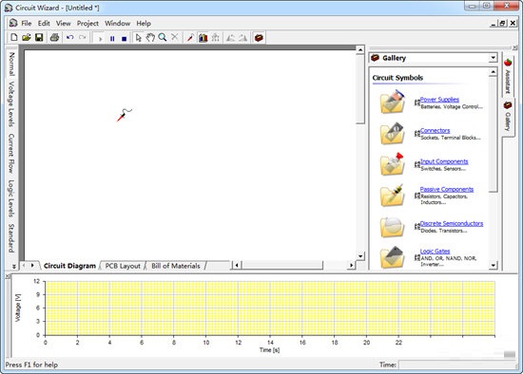Open the Gallery dropdown list
The height and width of the screenshot is (374, 523).
pyautogui.click(x=493, y=58)
